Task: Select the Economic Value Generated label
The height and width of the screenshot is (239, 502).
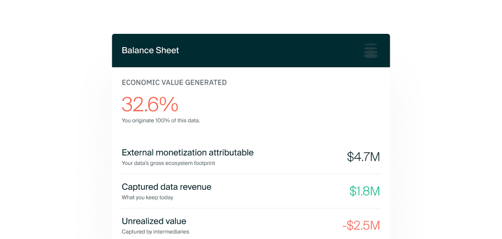Action: (174, 82)
